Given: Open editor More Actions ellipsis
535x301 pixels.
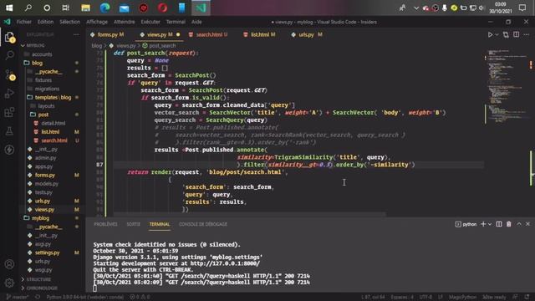Looking at the screenshot, I should tap(526, 34).
